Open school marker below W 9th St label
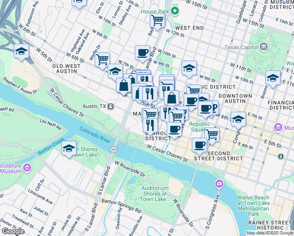Viewport: 294px width, 236px height. pyautogui.click(x=189, y=68)
